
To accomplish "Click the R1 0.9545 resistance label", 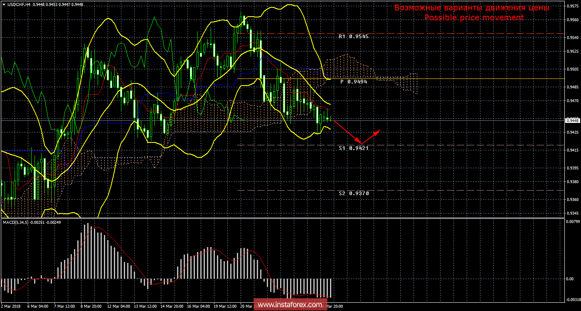I will pyautogui.click(x=353, y=37).
